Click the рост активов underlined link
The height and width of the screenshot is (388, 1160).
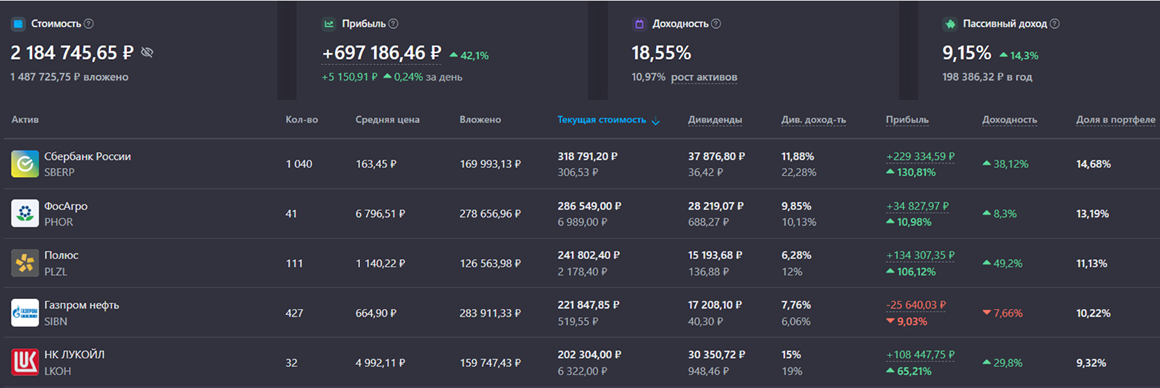point(704,77)
